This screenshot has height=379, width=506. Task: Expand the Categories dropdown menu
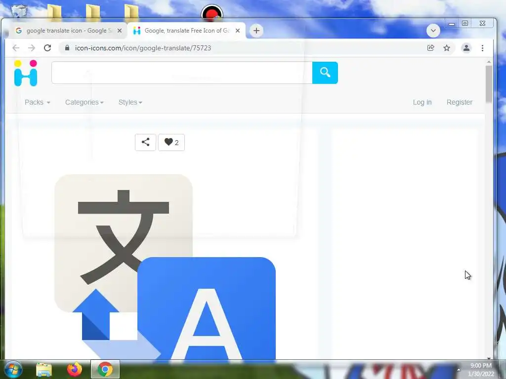click(84, 102)
